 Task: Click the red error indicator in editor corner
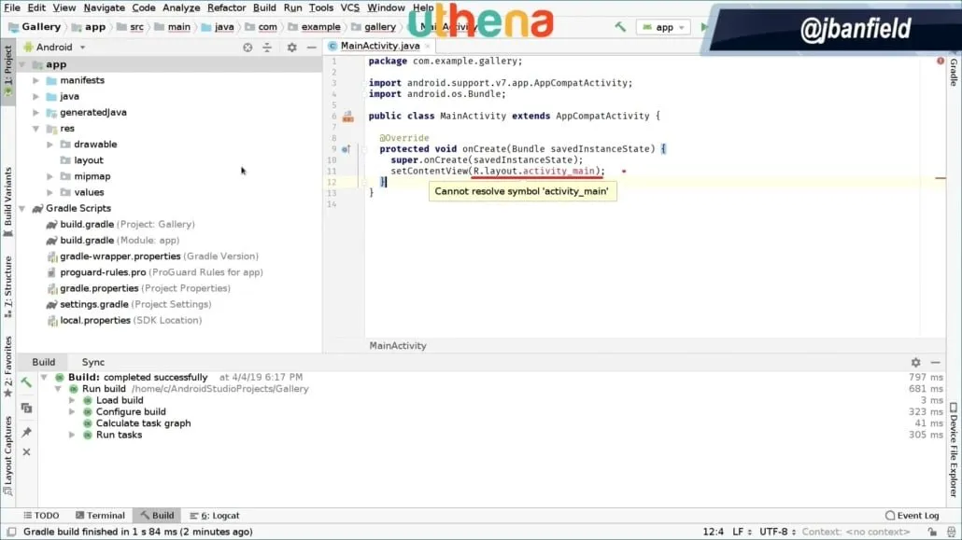pos(940,61)
